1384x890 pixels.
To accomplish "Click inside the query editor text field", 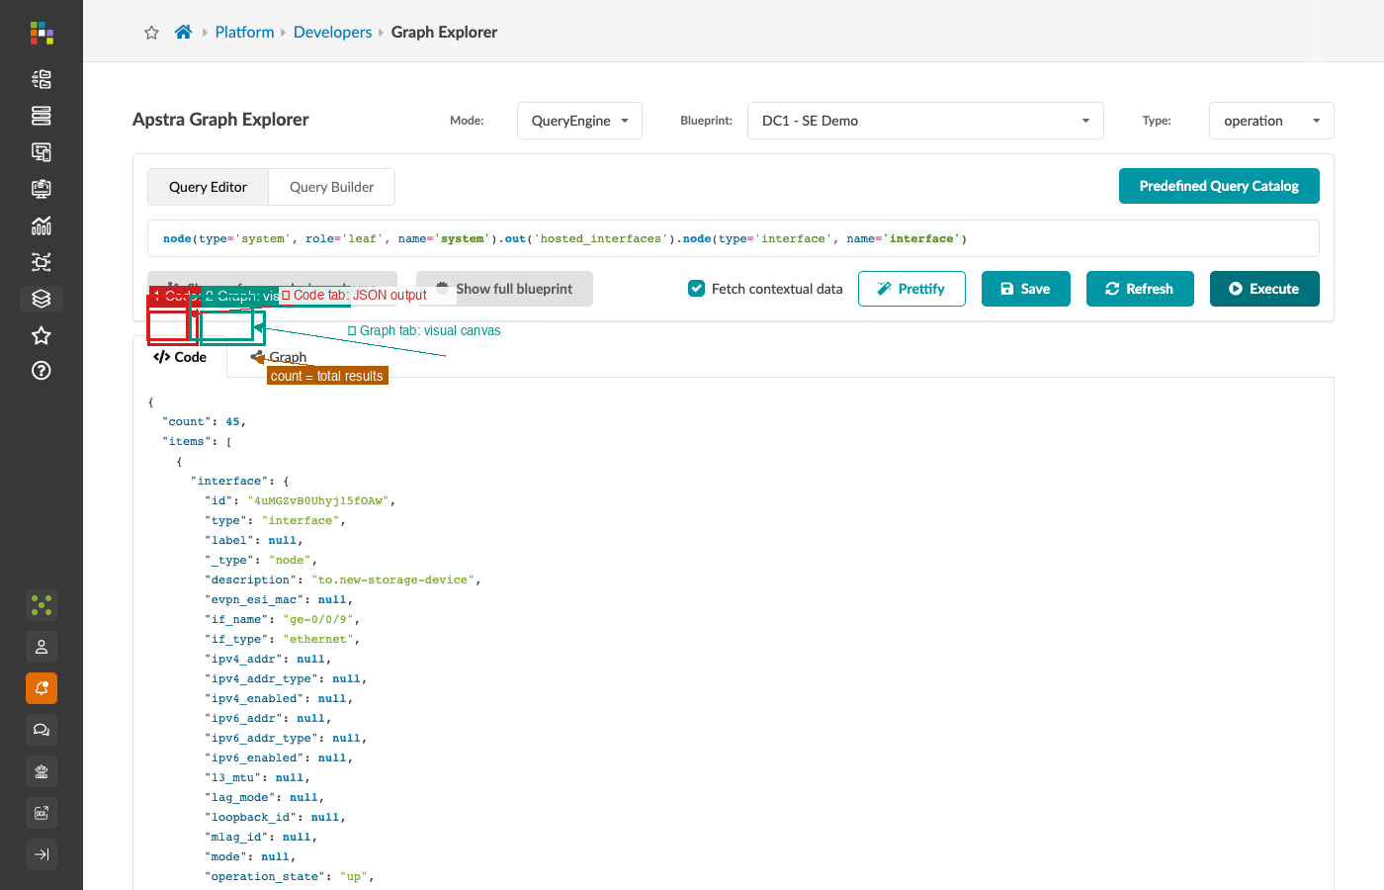I will 734,238.
